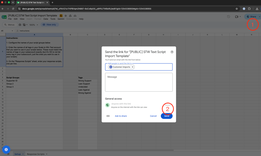Click the blue gear floating button
The height and width of the screenshot is (156, 261).
(x=6, y=149)
